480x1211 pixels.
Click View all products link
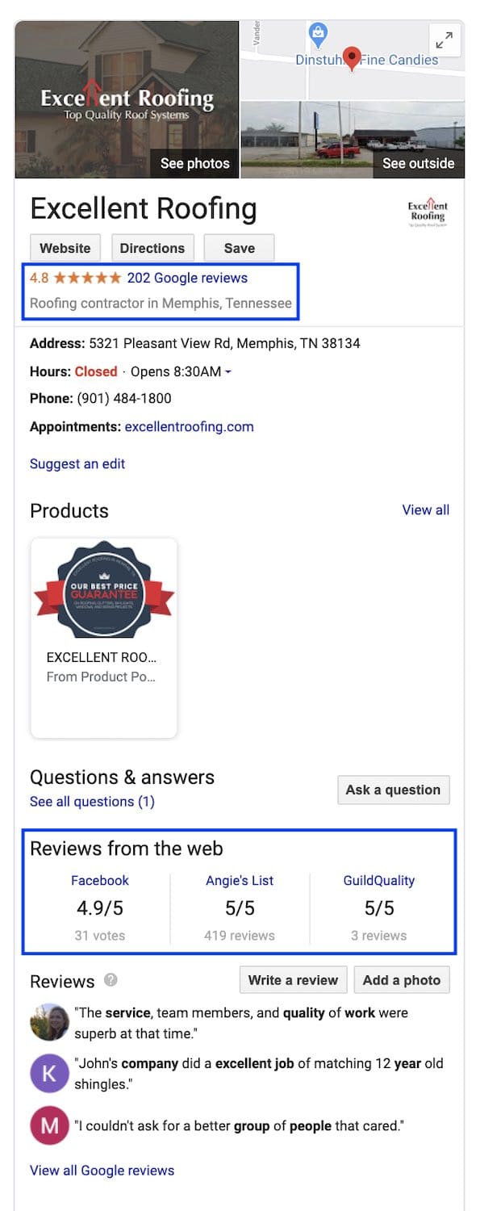(426, 509)
